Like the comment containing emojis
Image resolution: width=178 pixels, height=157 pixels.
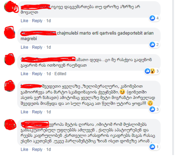[24, 112]
